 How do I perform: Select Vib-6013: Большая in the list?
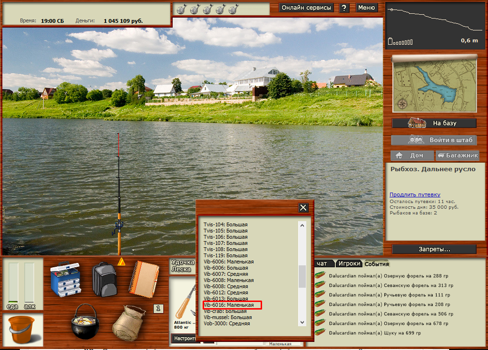[226, 299]
